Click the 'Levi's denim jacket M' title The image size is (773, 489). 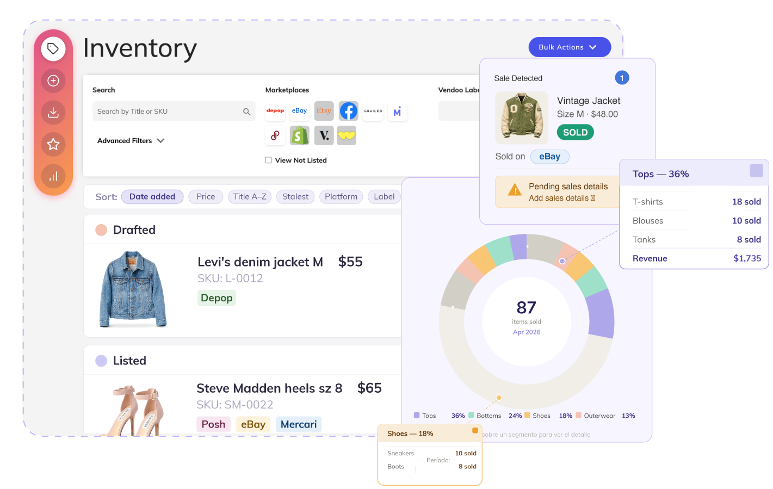pyautogui.click(x=260, y=262)
